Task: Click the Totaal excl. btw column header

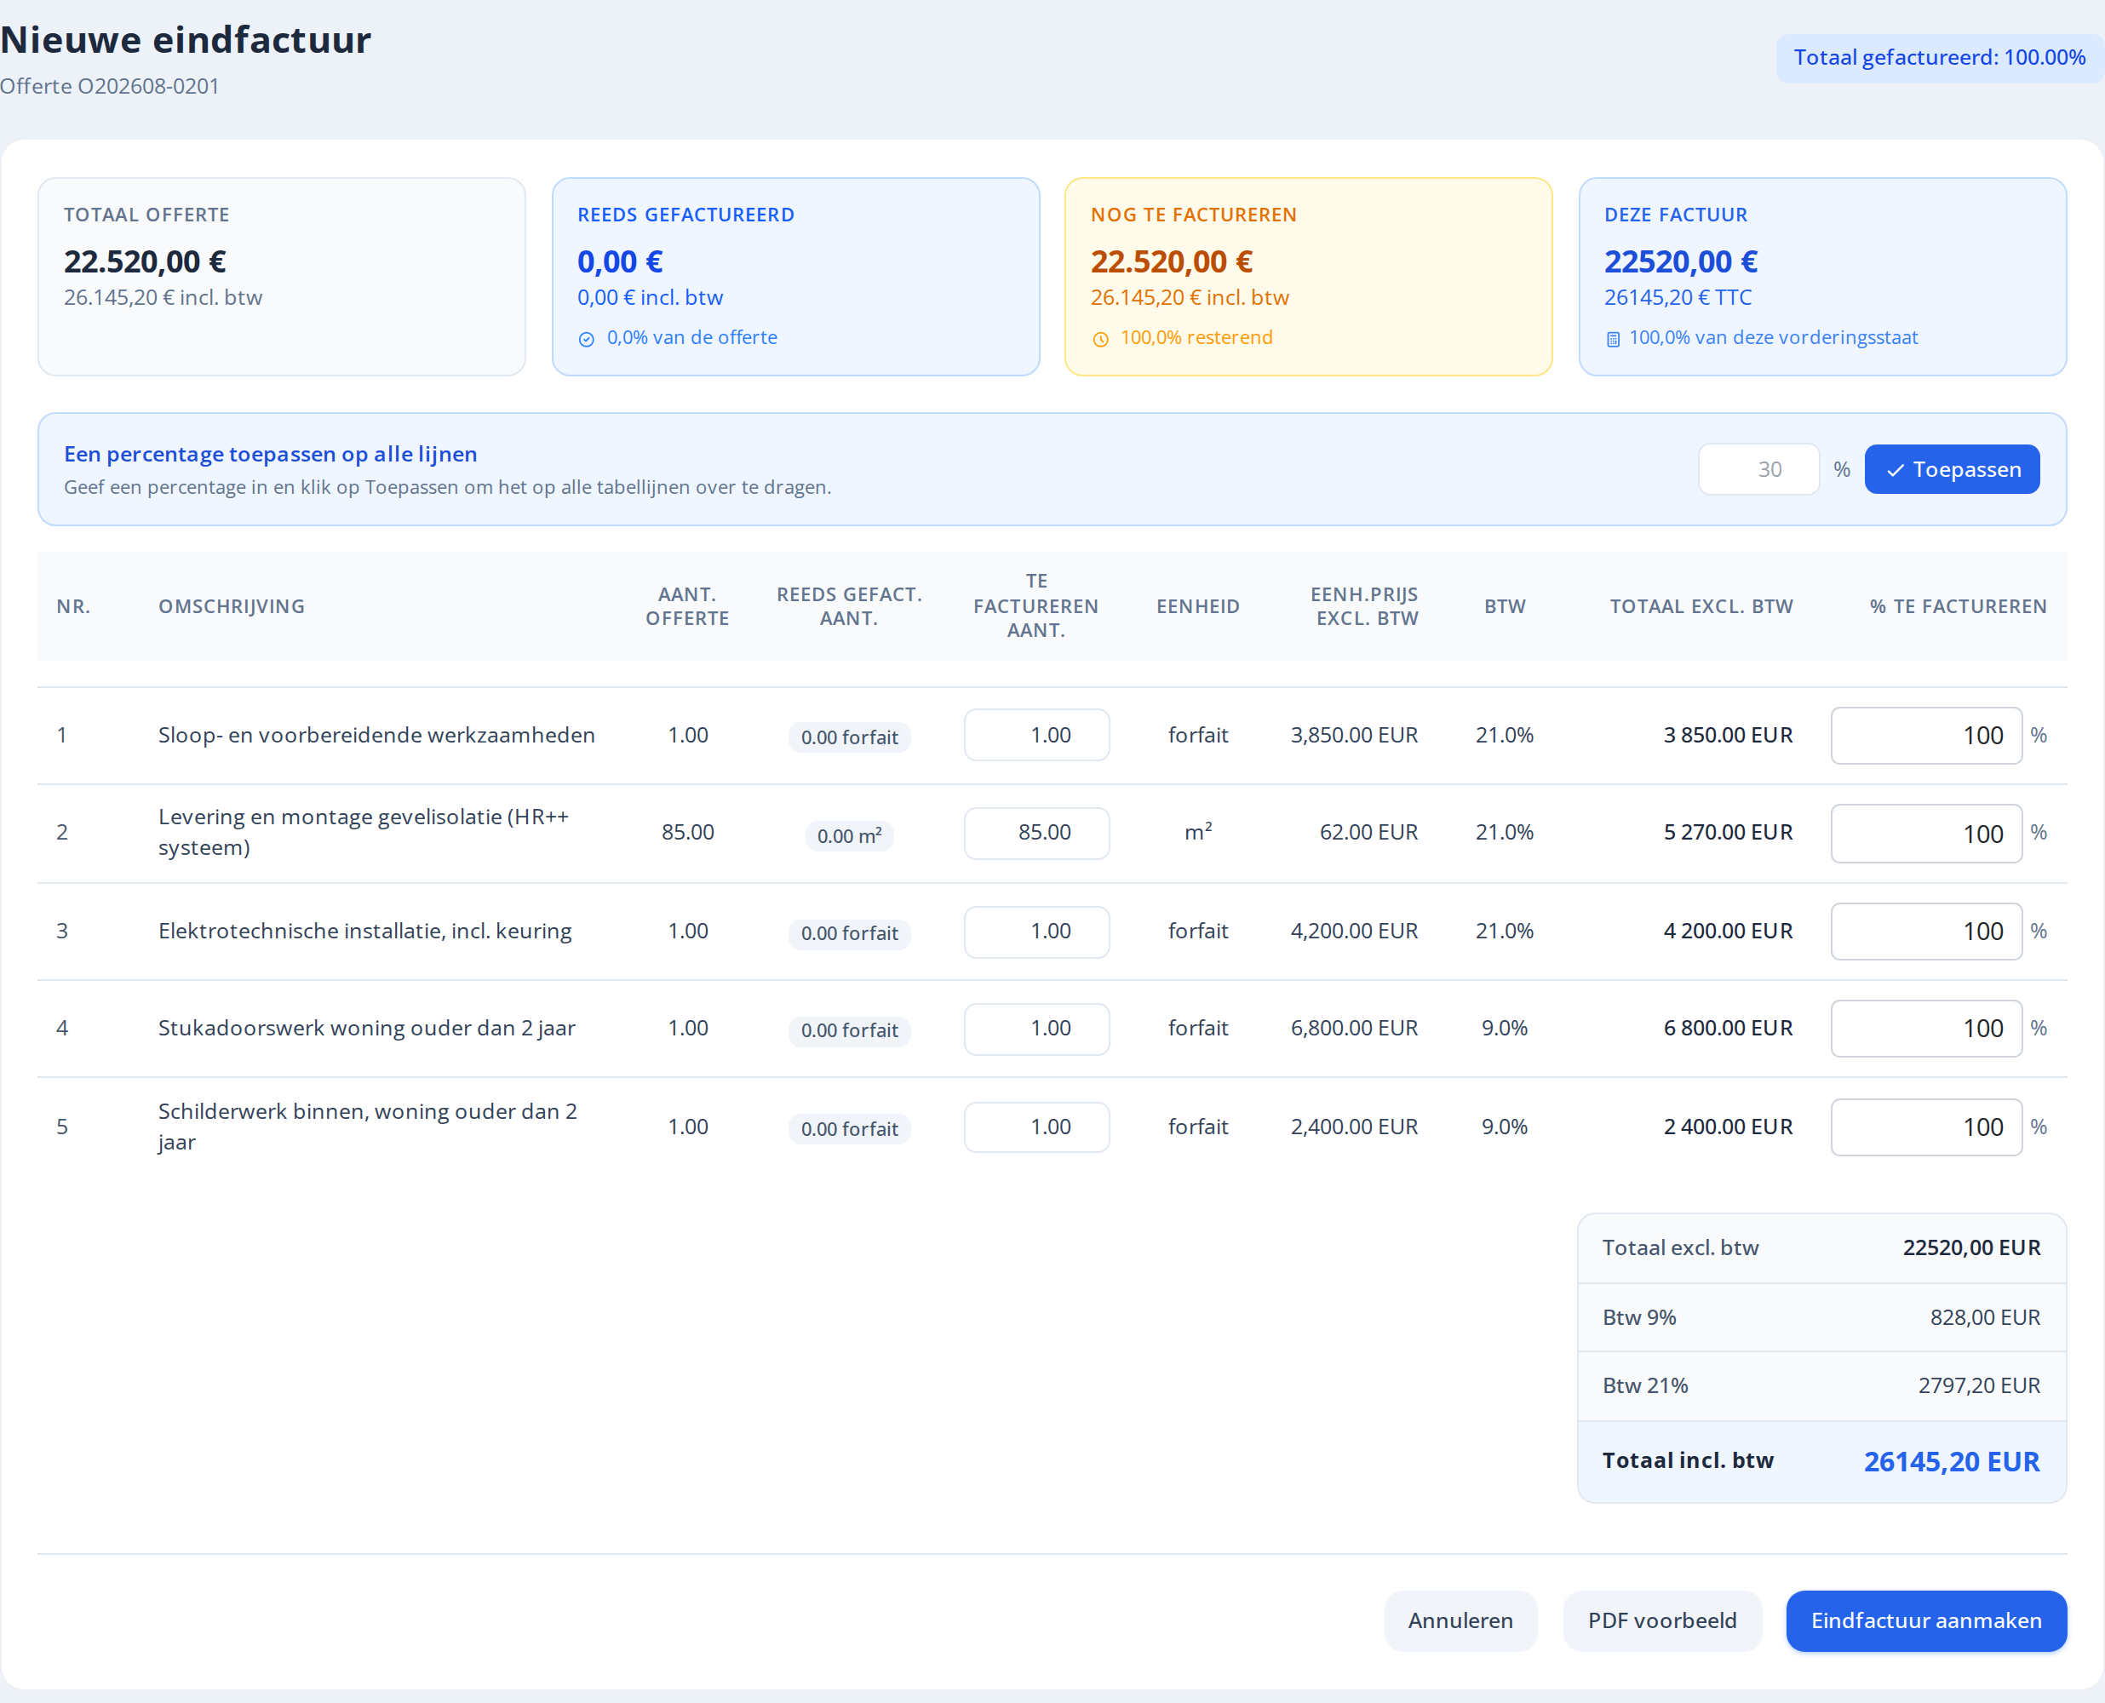Action: (x=1701, y=606)
